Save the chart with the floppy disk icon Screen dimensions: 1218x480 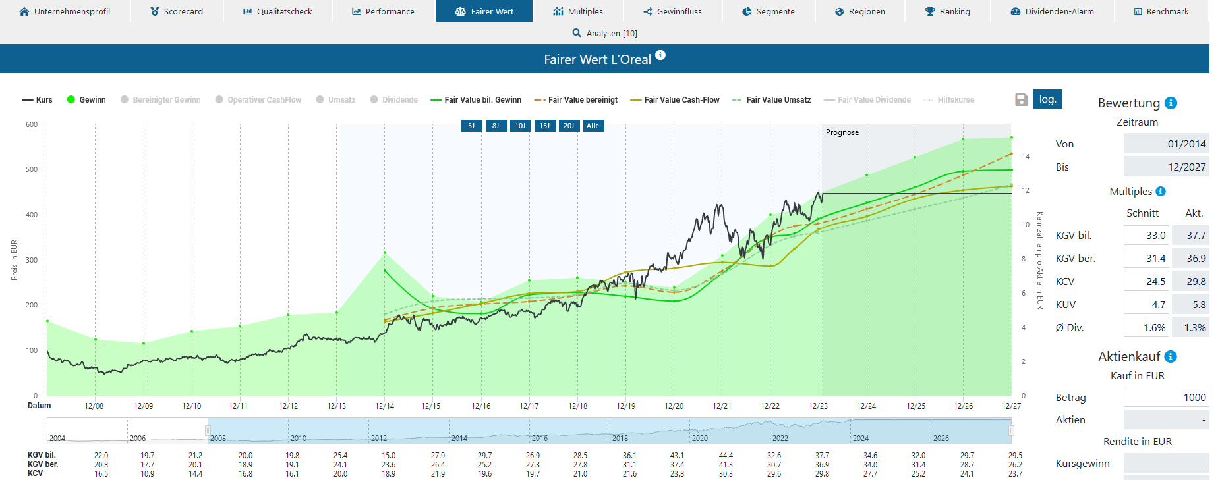[1022, 99]
